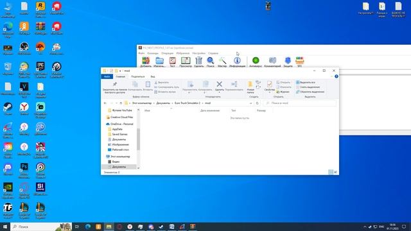
Task: Collapse the Explorer ribbon with the chevron
Action: point(331,76)
